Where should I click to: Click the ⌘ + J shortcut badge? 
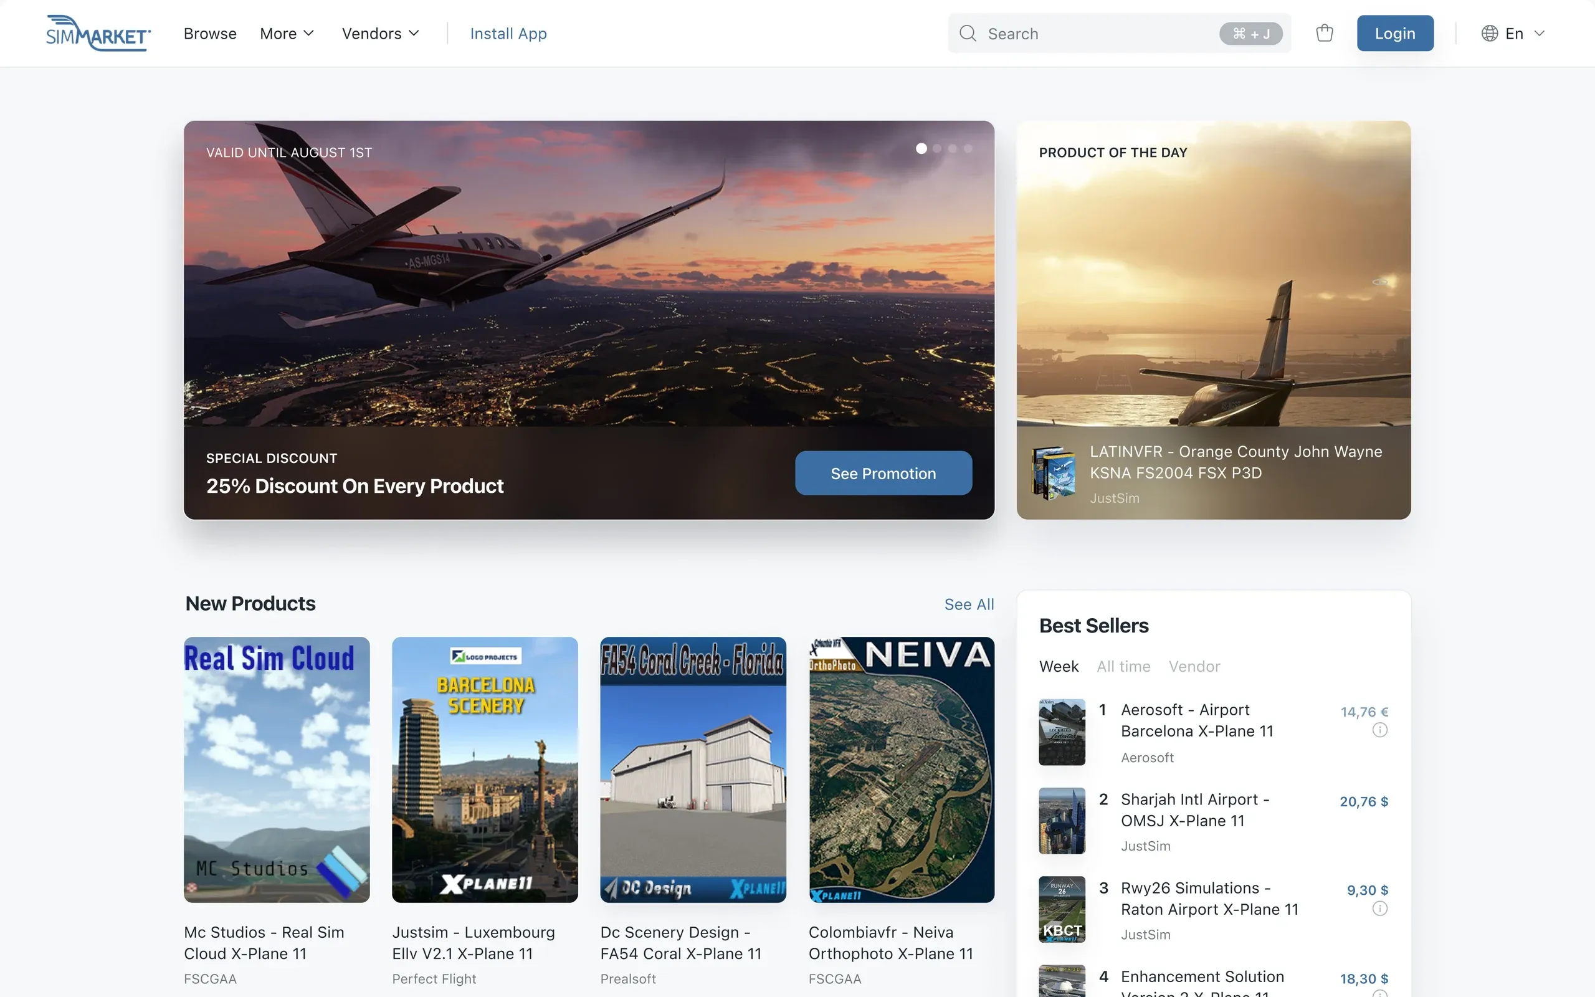click(1250, 33)
